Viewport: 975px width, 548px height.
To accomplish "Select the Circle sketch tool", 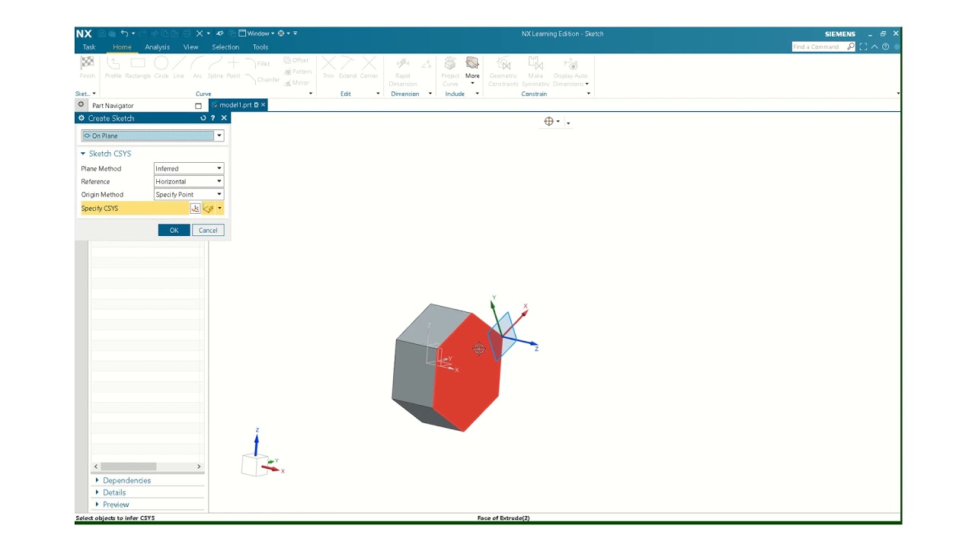I will click(161, 67).
